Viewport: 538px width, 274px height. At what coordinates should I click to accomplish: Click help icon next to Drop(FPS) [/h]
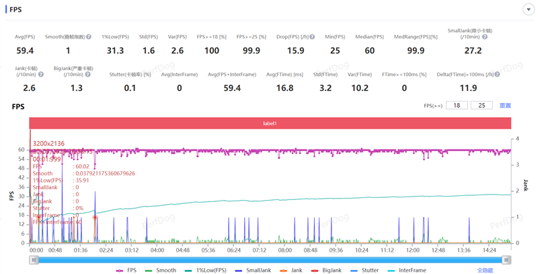(x=313, y=37)
